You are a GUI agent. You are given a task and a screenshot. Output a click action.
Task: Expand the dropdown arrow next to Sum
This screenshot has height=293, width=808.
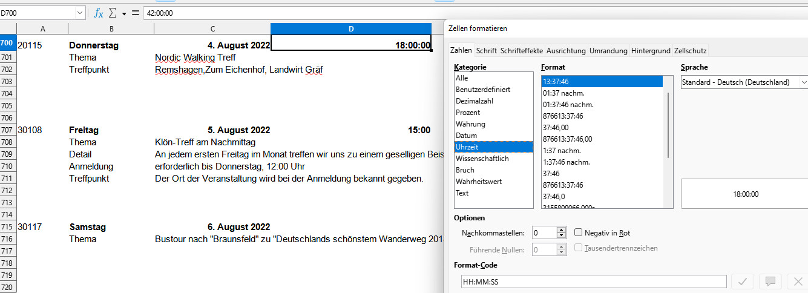tap(124, 13)
